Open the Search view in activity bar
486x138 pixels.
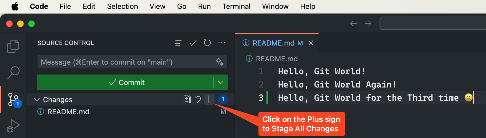click(x=13, y=73)
